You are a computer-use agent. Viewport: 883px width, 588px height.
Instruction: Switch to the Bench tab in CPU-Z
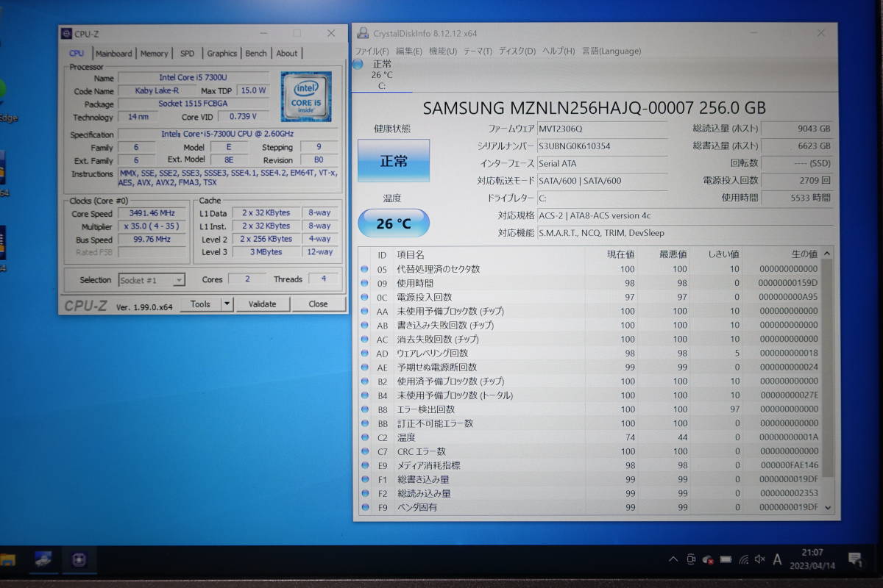(x=256, y=53)
